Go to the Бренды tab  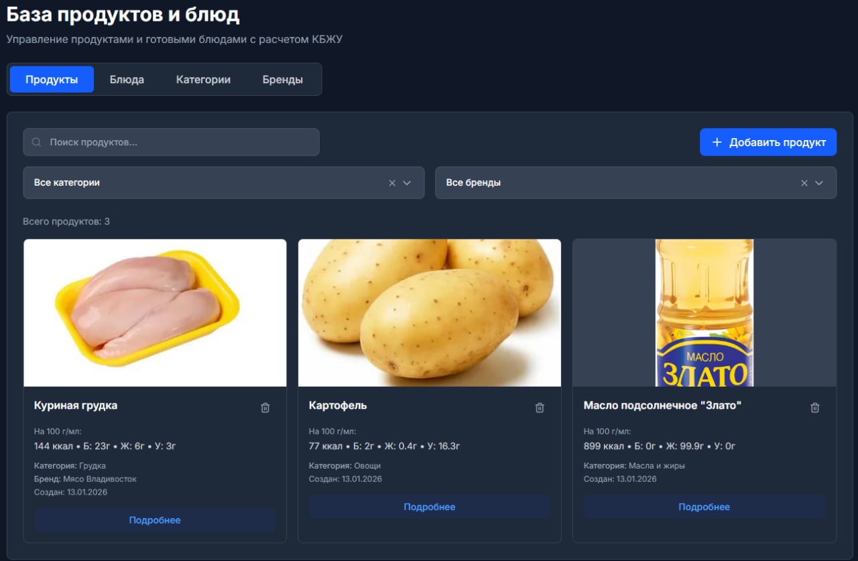282,80
